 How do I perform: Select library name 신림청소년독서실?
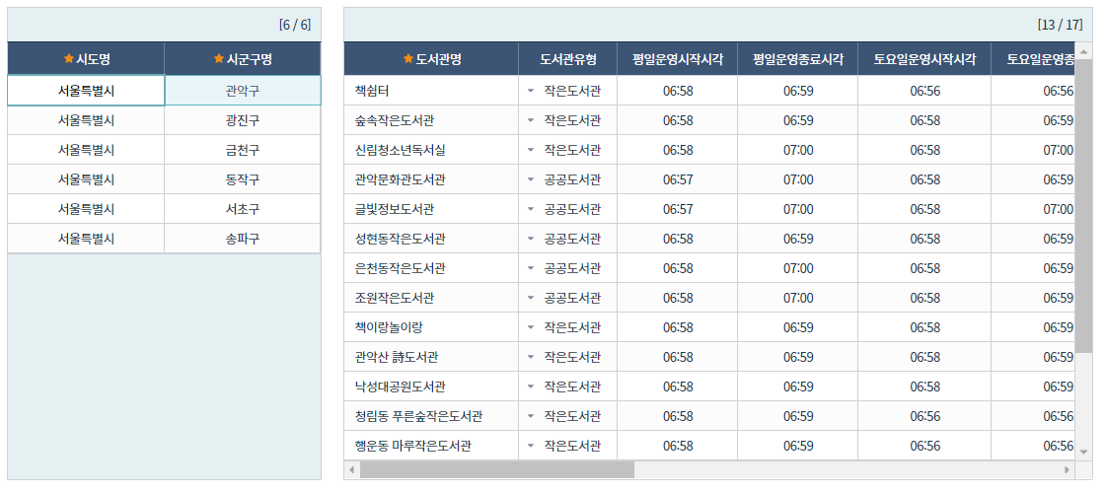pyautogui.click(x=431, y=150)
